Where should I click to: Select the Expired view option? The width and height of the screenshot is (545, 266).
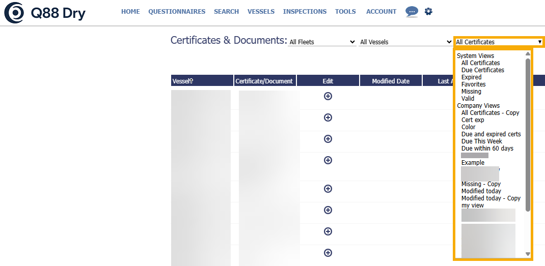[x=471, y=77]
